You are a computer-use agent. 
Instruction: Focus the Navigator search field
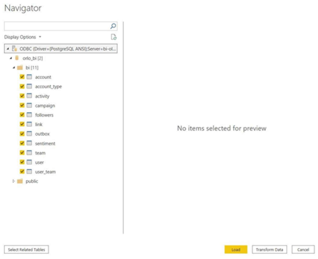[x=56, y=26]
